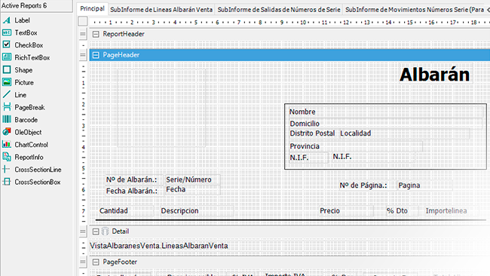This screenshot has width=490, height=276.
Task: Select the ChartControl tool
Action: (x=7, y=144)
